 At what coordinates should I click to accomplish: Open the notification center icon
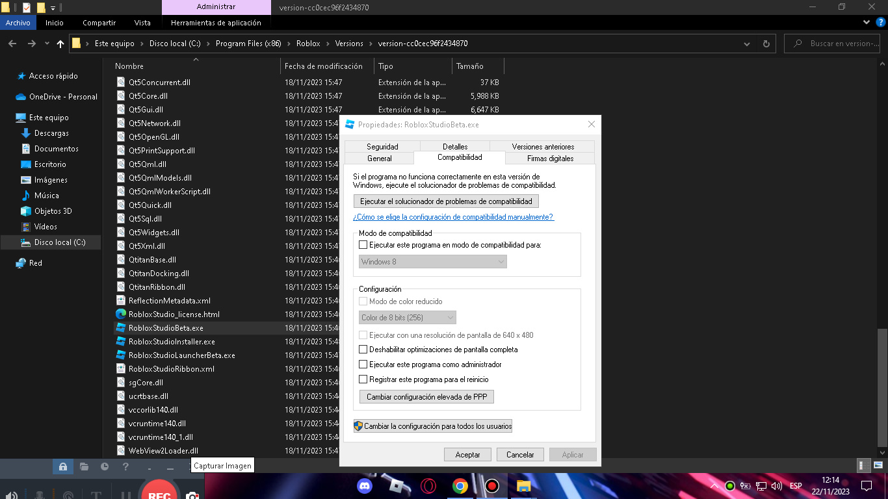coord(866,485)
